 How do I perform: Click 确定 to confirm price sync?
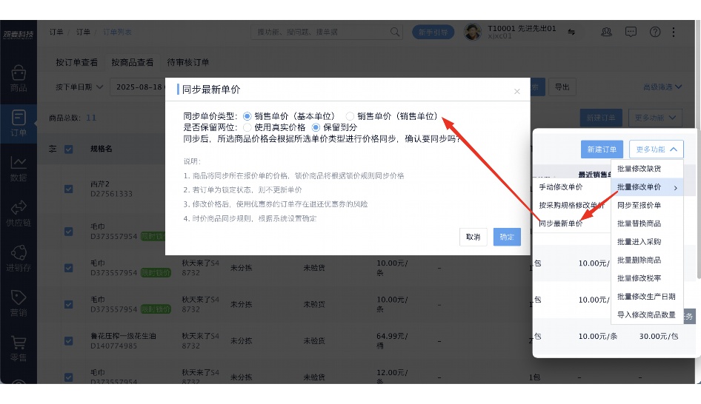tap(507, 237)
